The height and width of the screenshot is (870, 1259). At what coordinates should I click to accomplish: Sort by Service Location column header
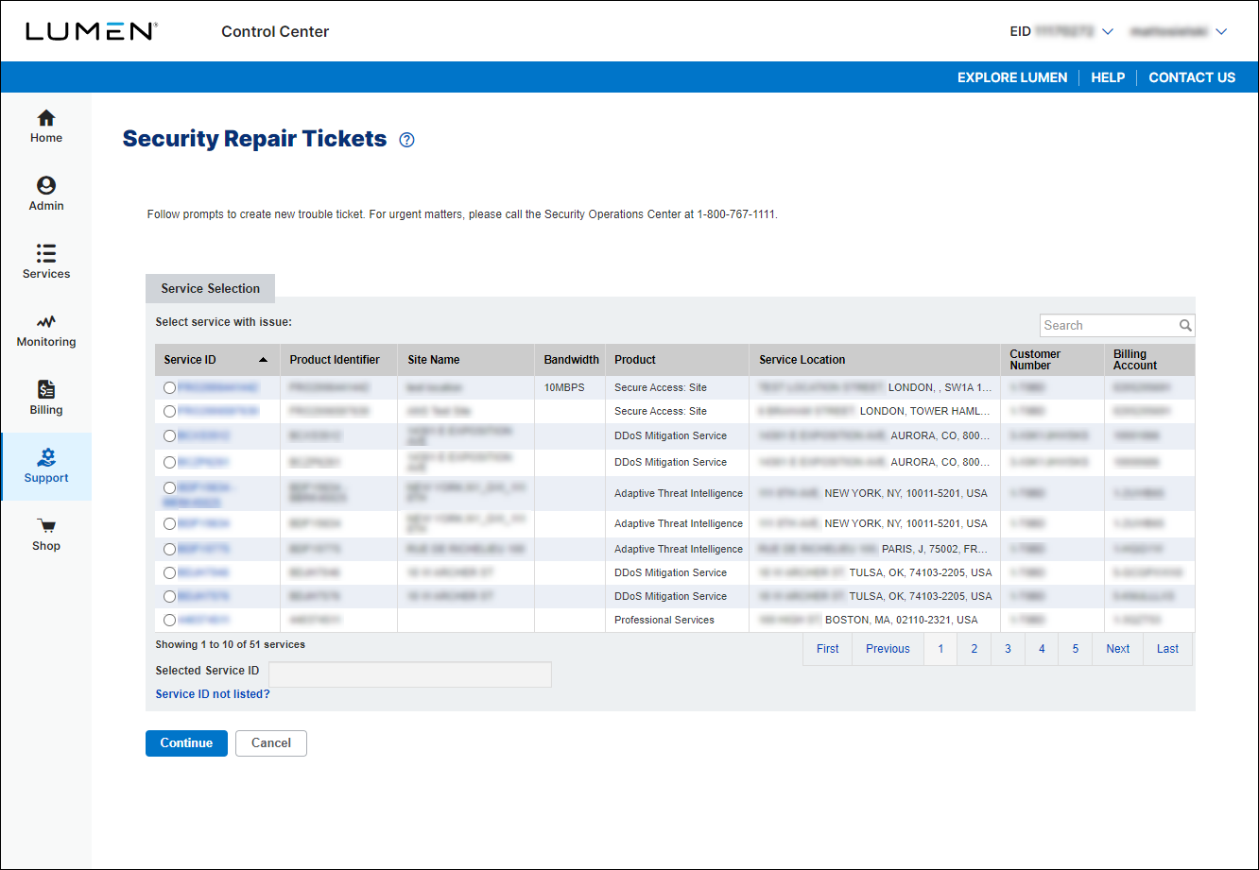[874, 360]
